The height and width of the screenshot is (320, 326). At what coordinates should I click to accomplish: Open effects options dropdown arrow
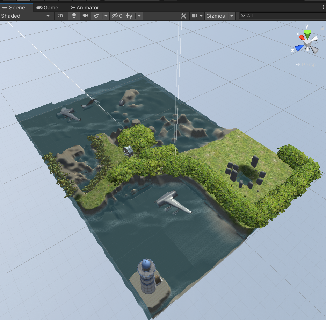106,16
